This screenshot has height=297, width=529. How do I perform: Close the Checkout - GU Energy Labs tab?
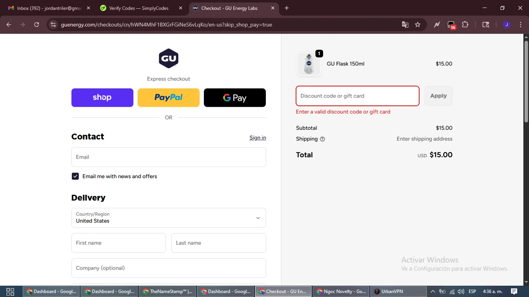coord(273,8)
